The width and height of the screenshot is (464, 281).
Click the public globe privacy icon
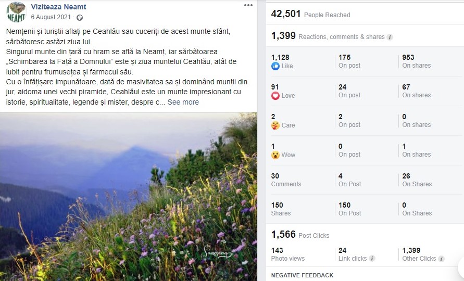[x=80, y=18]
